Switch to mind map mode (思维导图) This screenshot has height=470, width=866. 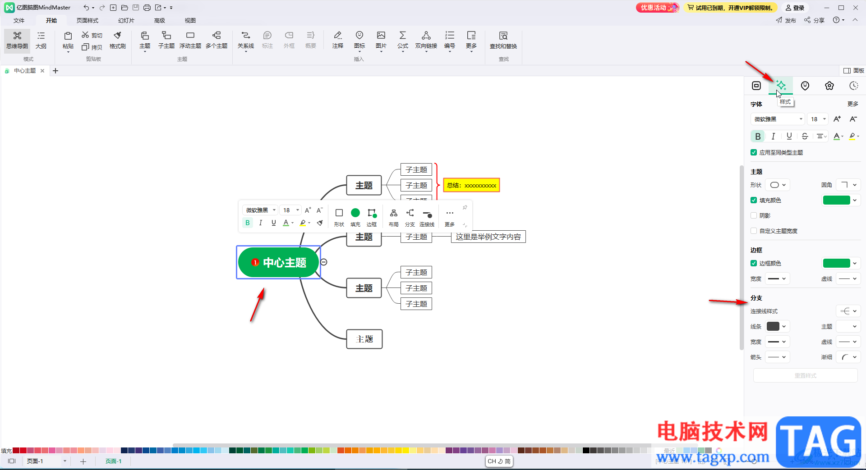[17, 41]
